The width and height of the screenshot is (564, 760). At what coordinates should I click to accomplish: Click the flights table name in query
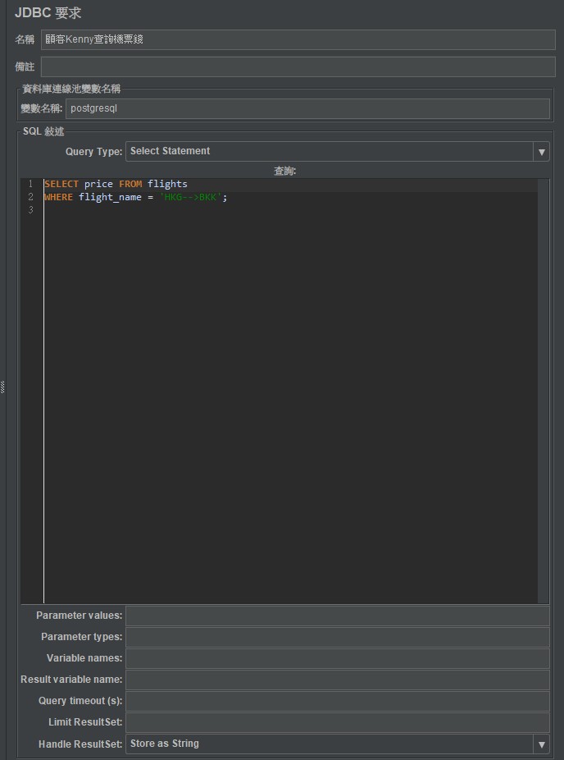pos(167,184)
